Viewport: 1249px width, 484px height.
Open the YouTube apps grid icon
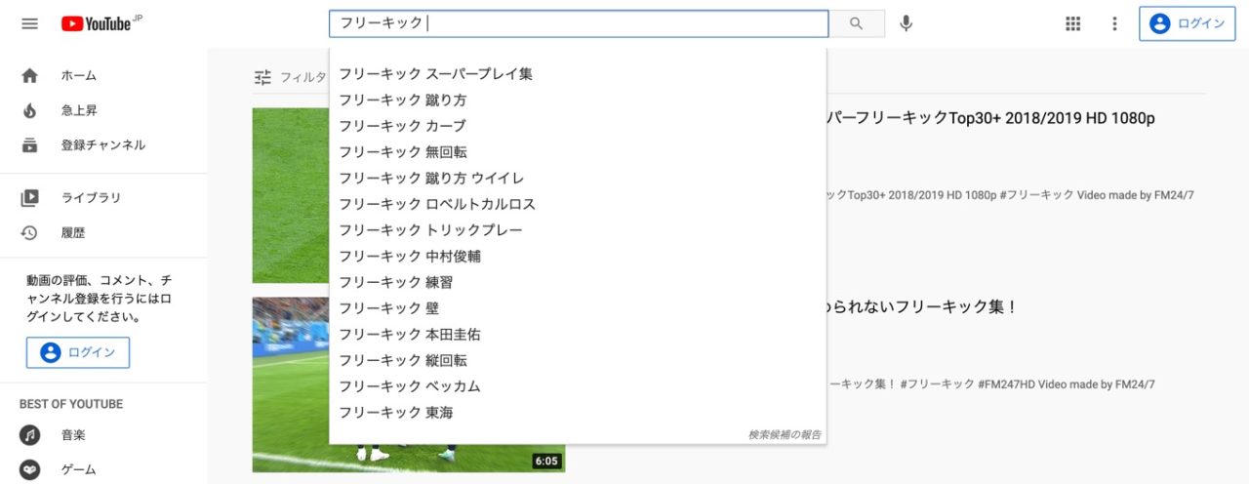[x=1073, y=23]
